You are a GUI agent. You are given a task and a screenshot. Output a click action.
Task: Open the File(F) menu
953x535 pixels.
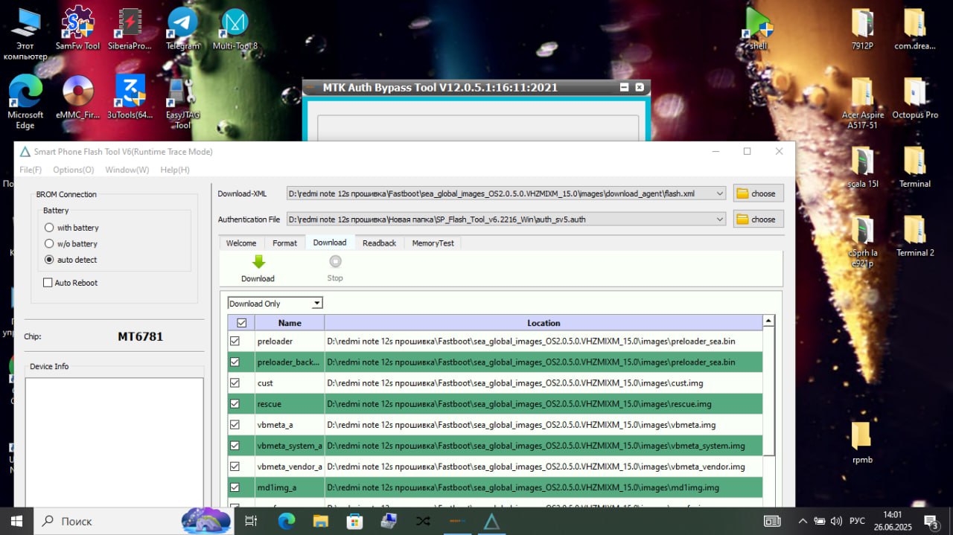(31, 170)
